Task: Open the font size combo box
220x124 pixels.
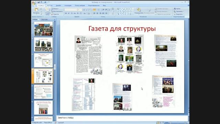Action: [80, 10]
